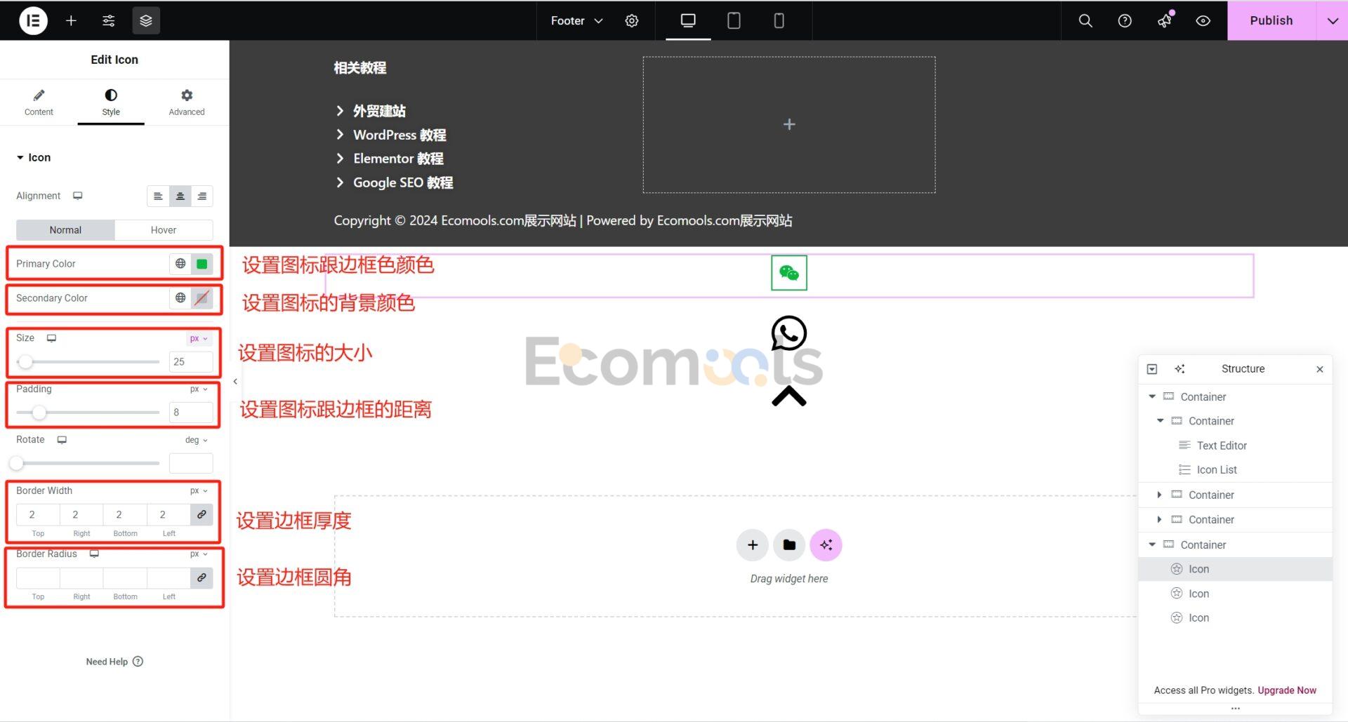
Task: Open What's New megaphone icon
Action: pyautogui.click(x=1164, y=20)
